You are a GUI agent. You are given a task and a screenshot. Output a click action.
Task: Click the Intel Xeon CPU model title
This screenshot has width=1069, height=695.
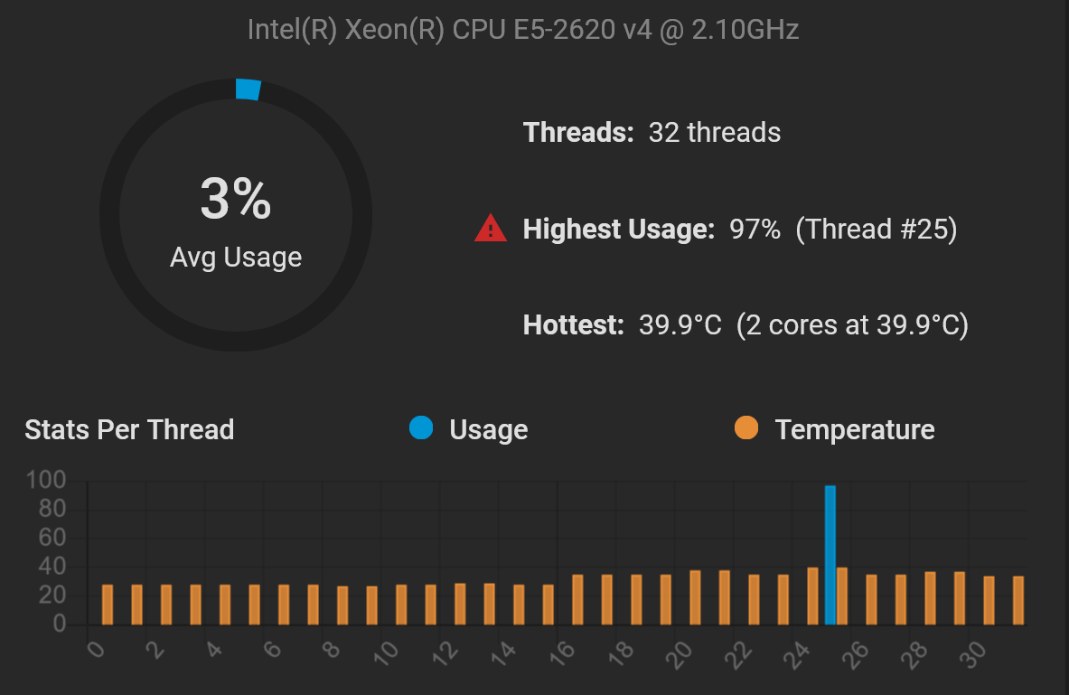[523, 29]
